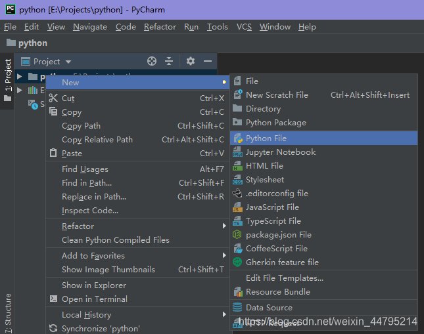Click the .editorconfig file icon

click(237, 193)
